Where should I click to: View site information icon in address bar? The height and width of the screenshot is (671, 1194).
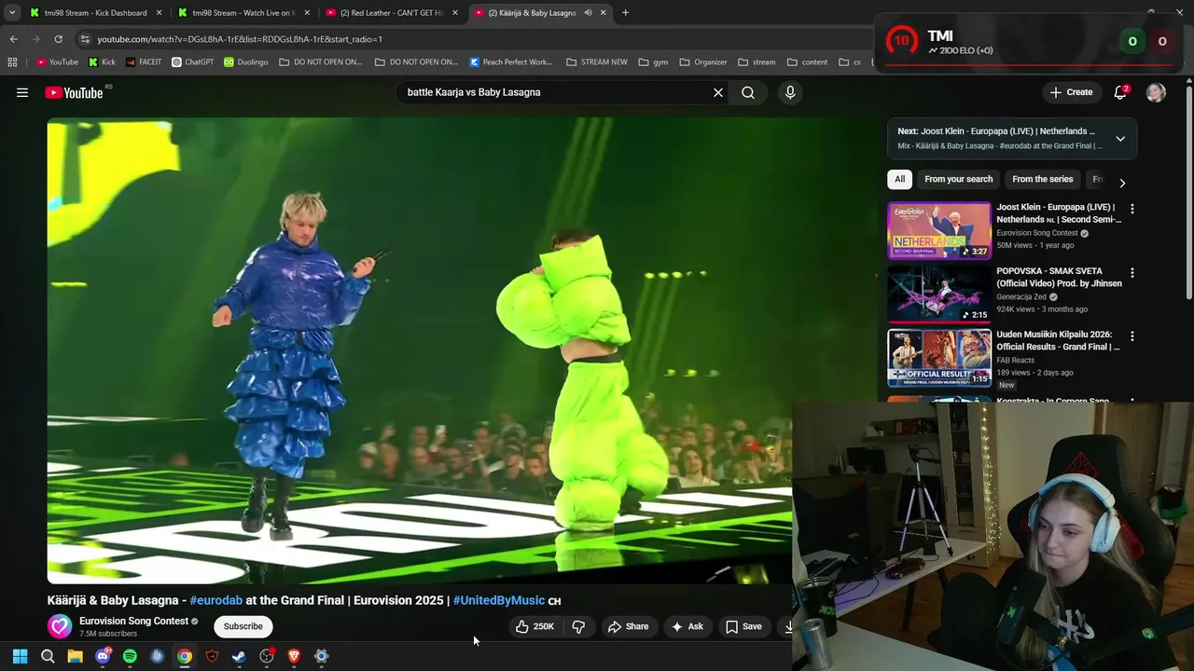coord(85,39)
